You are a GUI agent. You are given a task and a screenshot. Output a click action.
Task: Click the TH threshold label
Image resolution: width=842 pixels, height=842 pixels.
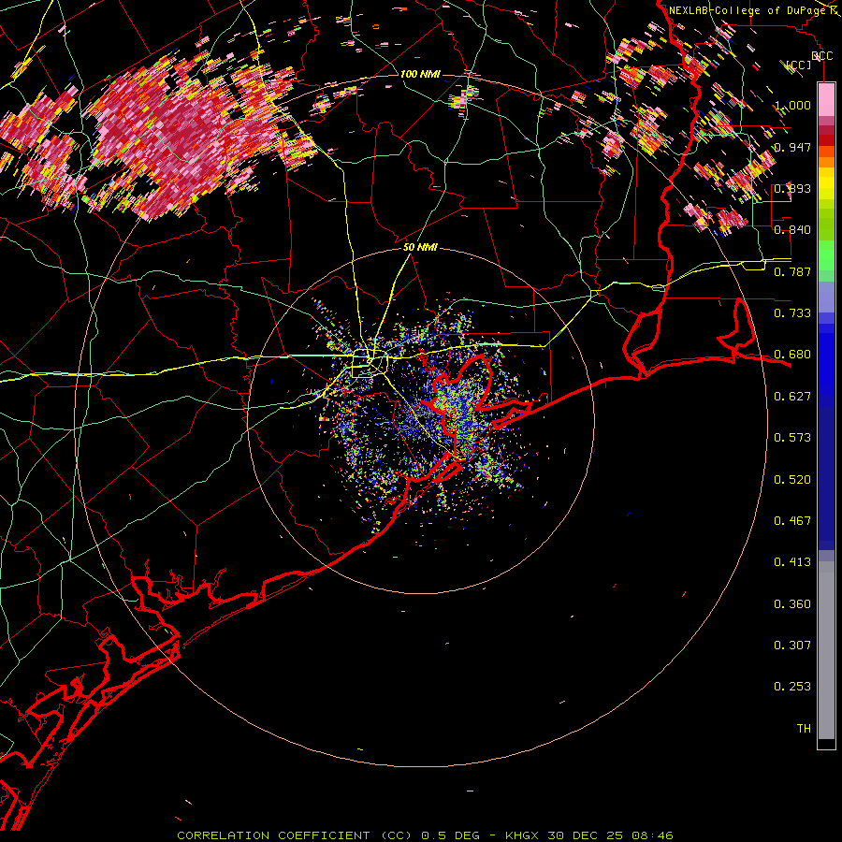pos(804,729)
